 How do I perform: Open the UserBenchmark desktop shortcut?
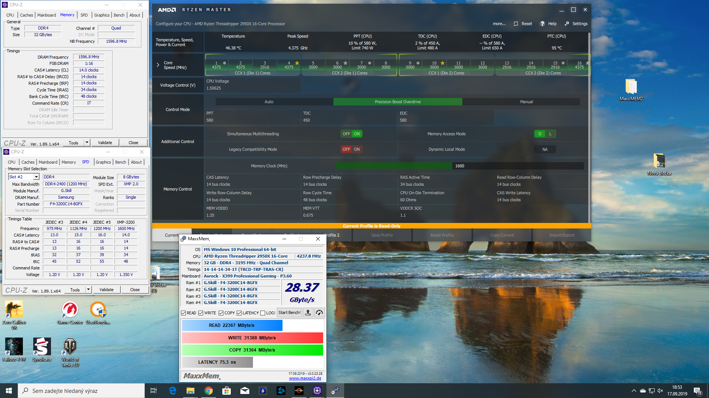[x=98, y=310]
